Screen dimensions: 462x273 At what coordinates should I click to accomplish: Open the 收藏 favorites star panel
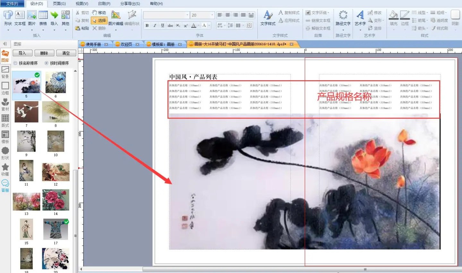tap(5, 170)
